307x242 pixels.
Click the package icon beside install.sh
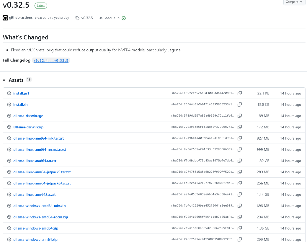tap(9, 105)
